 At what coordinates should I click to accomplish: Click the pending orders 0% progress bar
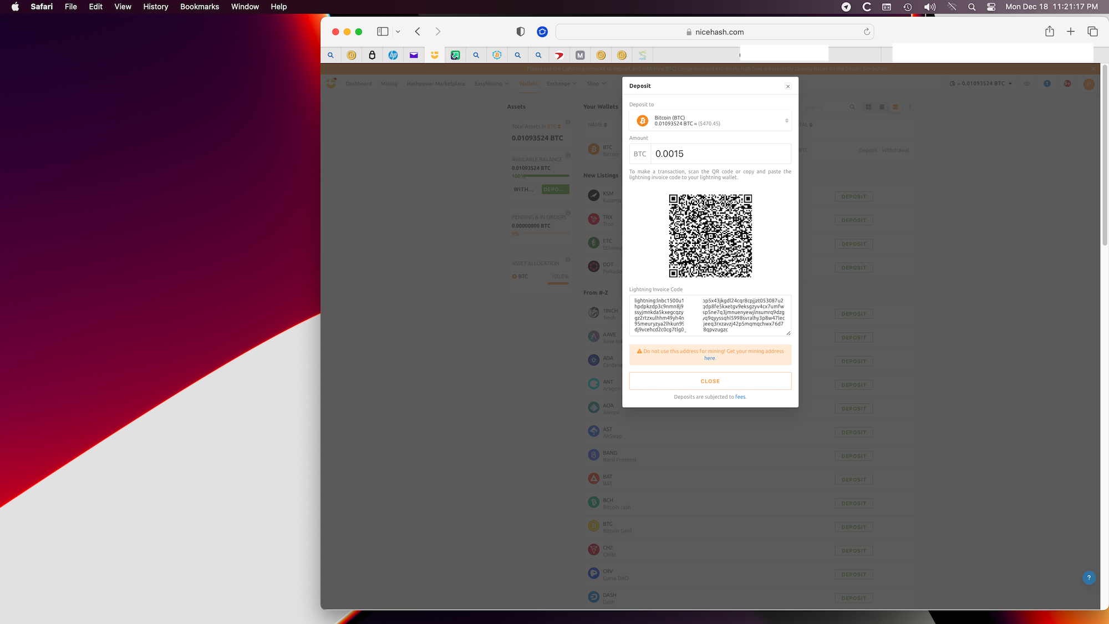click(x=546, y=234)
